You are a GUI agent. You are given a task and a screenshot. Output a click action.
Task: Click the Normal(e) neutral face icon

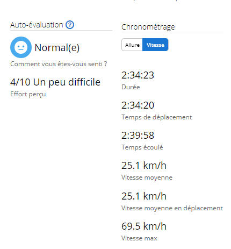pos(21,47)
